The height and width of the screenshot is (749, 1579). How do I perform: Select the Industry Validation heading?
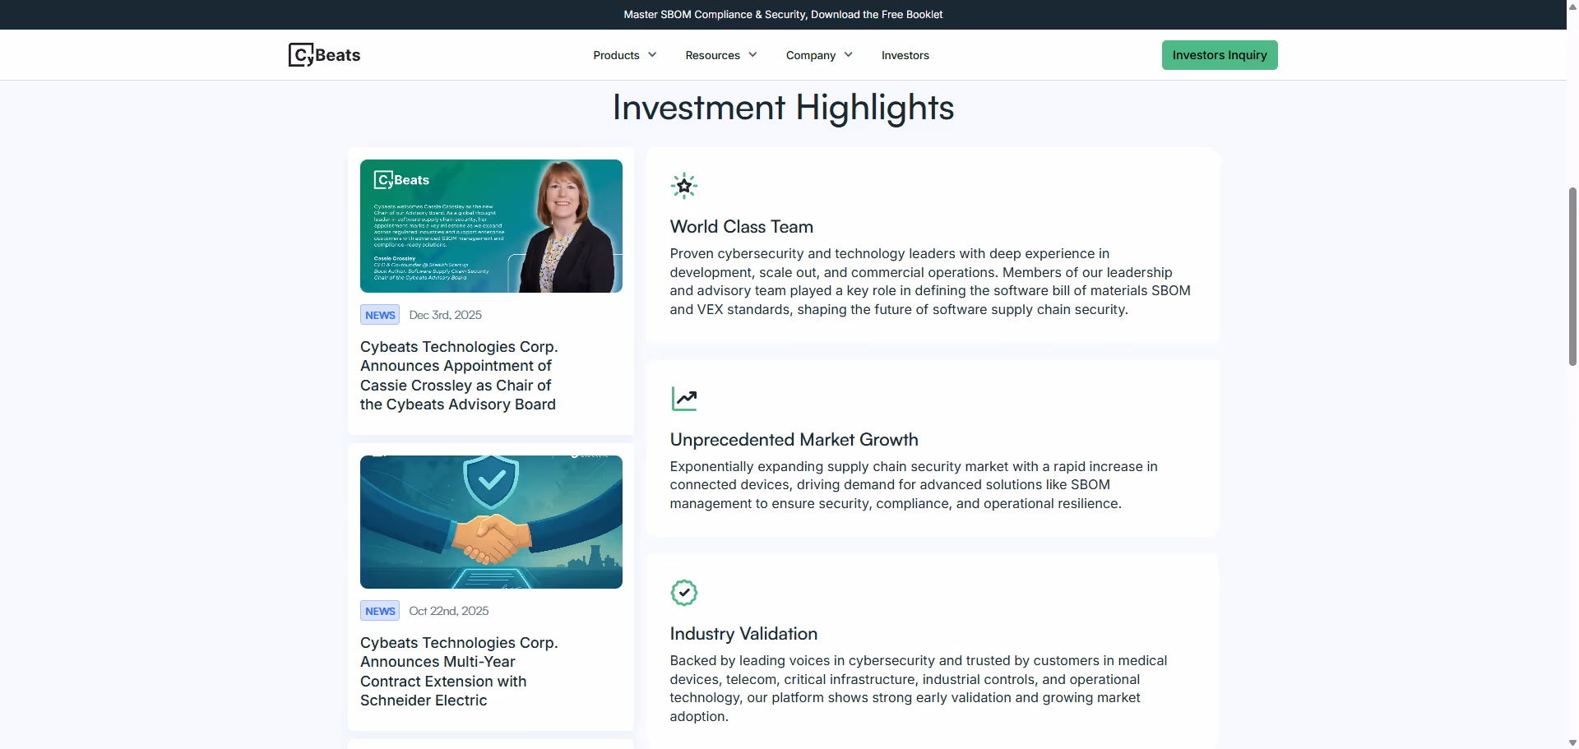[x=743, y=634]
